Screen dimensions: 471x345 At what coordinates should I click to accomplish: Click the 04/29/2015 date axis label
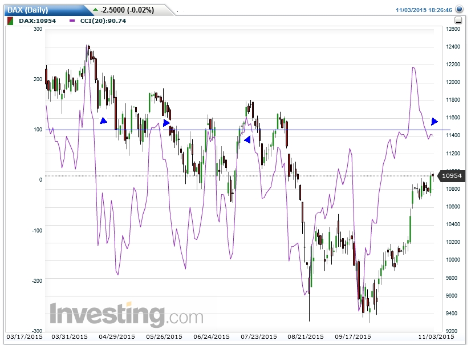(117, 336)
